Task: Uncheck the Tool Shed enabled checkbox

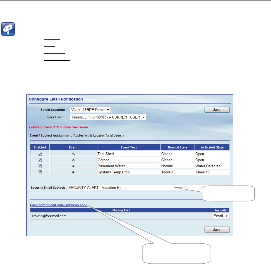Action: tap(40, 154)
